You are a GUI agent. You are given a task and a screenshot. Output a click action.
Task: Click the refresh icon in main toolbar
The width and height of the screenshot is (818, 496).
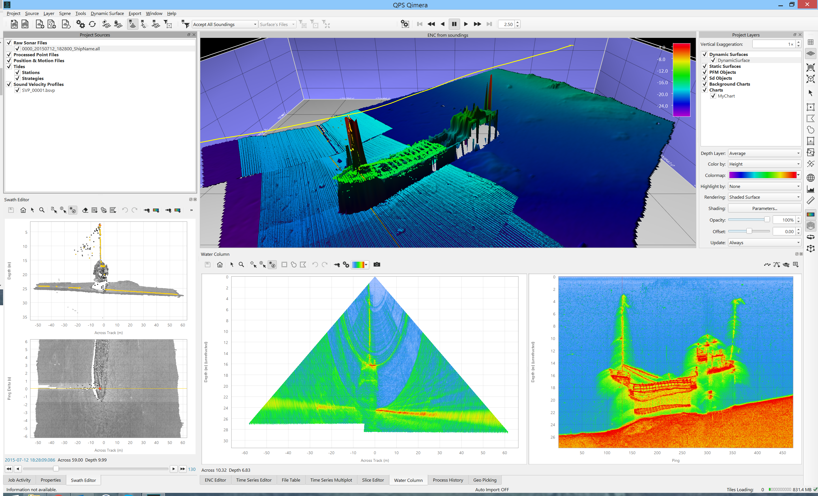pos(92,24)
